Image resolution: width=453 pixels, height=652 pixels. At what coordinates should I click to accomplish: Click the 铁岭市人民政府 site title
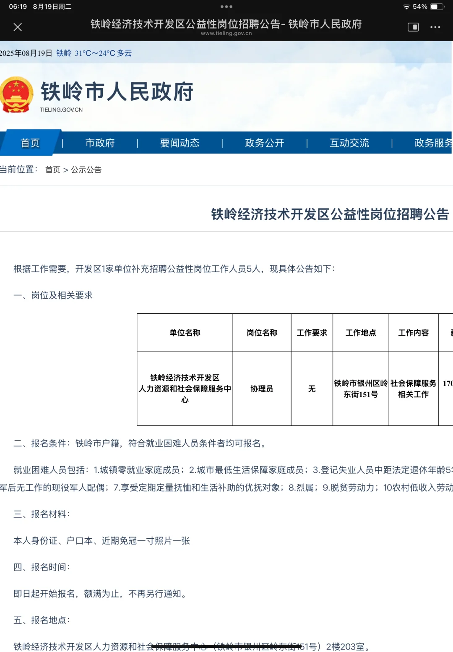[117, 91]
